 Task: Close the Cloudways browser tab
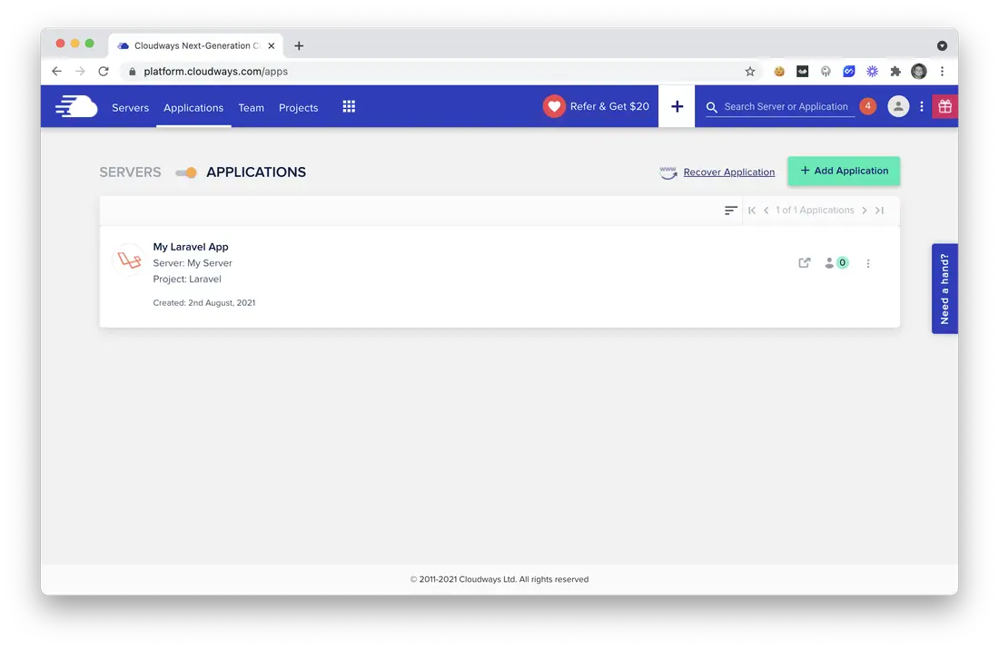tap(271, 46)
